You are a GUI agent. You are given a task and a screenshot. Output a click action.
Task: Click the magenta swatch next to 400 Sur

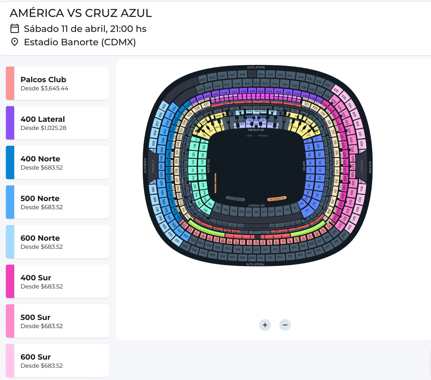(10, 281)
